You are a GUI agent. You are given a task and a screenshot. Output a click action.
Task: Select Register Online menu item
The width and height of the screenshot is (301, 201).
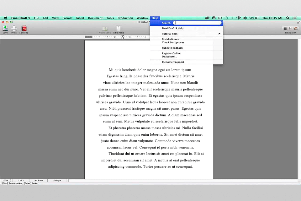click(186, 53)
